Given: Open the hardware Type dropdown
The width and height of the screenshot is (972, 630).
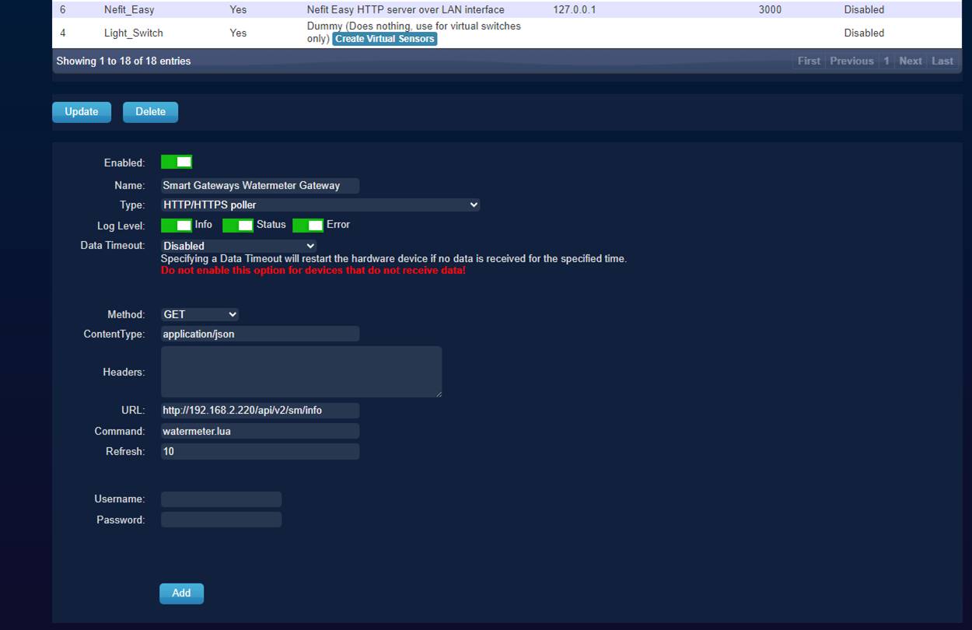Looking at the screenshot, I should pyautogui.click(x=320, y=205).
